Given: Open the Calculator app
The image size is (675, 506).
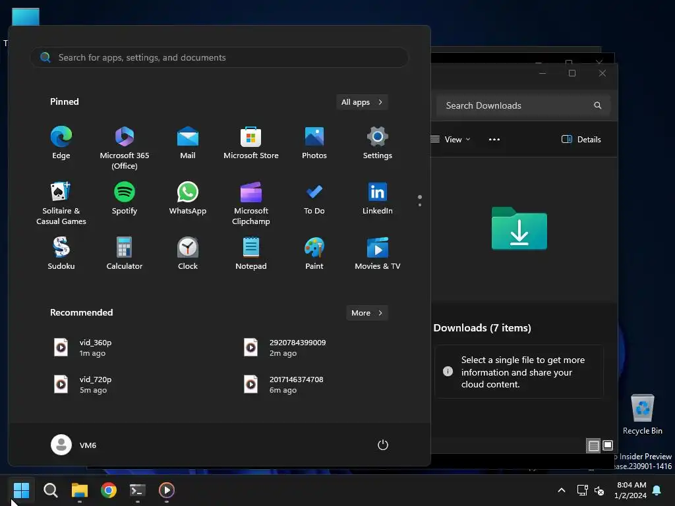Looking at the screenshot, I should pyautogui.click(x=125, y=254).
